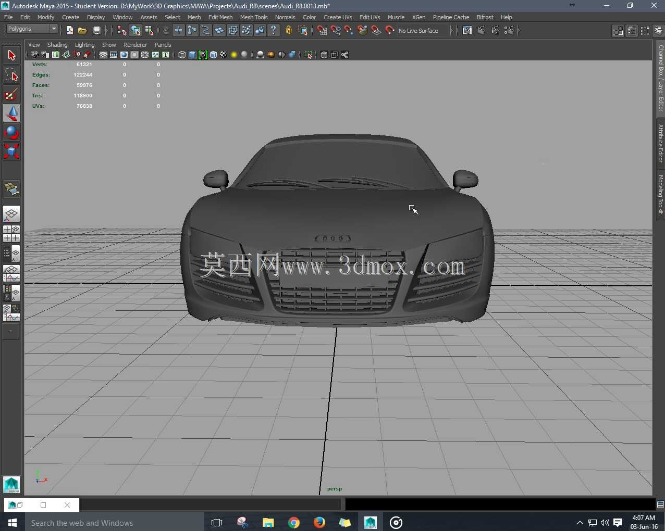Screen dimensions: 665x531
Task: Open Firefox from taskbar
Action: pyautogui.click(x=319, y=523)
